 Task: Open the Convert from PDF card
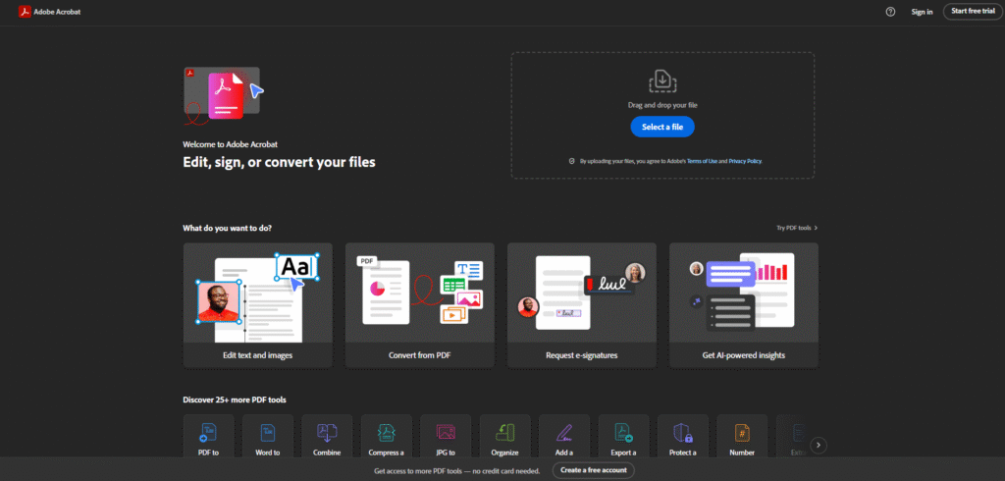pos(420,305)
